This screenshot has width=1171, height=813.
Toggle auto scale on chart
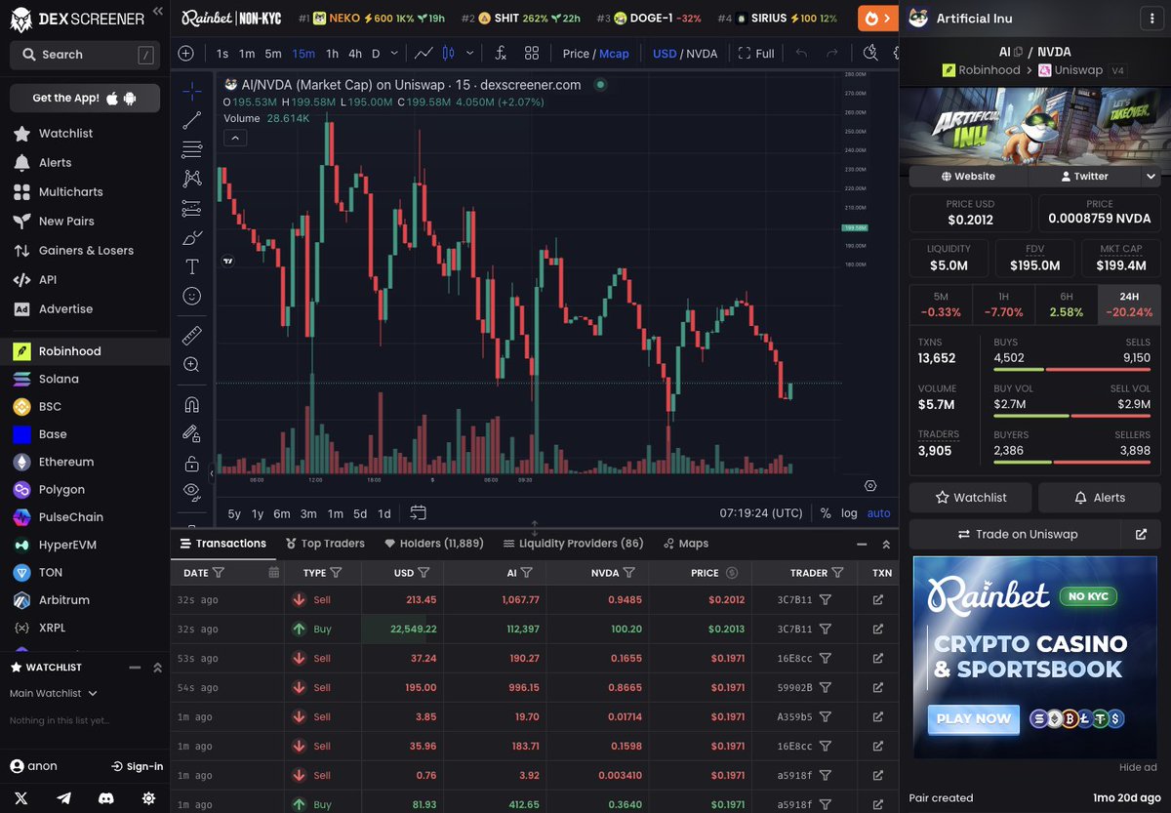pyautogui.click(x=879, y=513)
